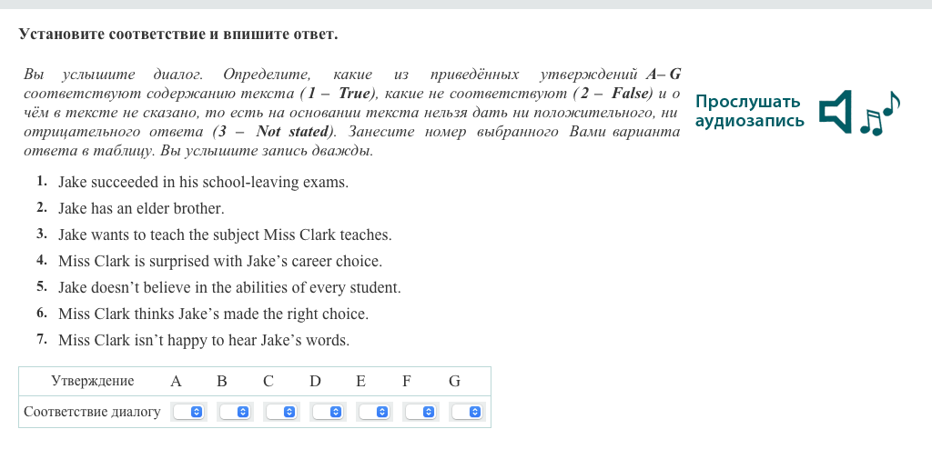Click the statement 'Jake has an elder brother'

click(x=141, y=208)
